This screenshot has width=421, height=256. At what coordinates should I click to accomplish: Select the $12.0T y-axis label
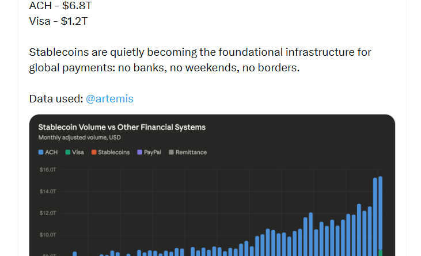click(x=47, y=213)
